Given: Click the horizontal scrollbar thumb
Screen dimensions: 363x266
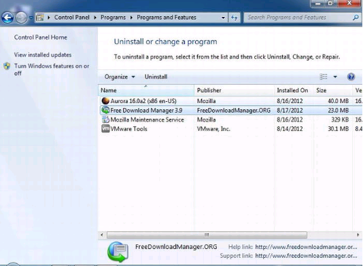Looking at the screenshot, I should pyautogui.click(x=207, y=235).
